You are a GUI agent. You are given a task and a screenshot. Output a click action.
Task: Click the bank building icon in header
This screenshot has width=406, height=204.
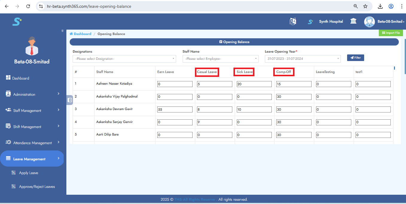[353, 21]
